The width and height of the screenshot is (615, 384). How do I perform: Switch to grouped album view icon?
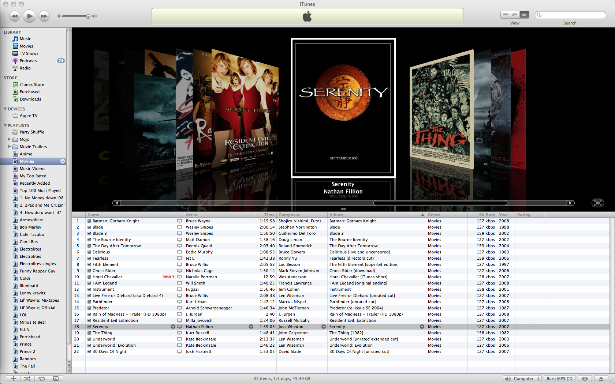coord(515,15)
